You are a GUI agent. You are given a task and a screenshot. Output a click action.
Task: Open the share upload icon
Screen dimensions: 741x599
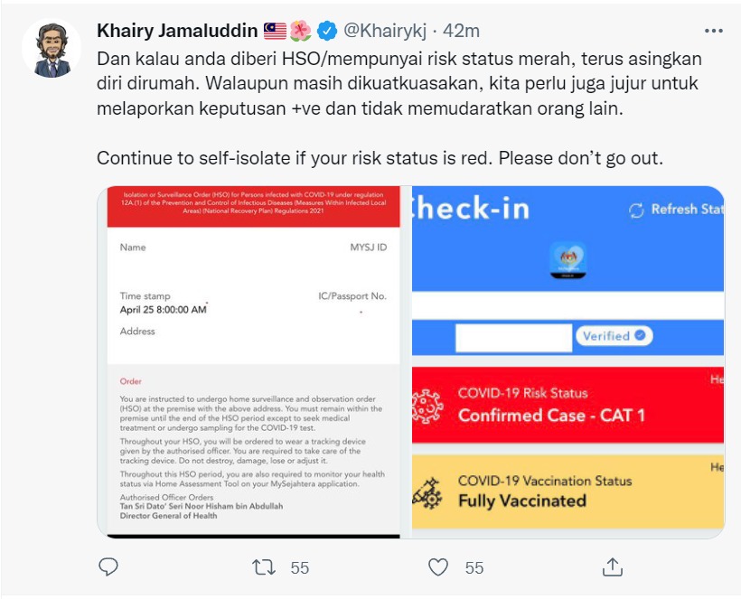pos(613,566)
